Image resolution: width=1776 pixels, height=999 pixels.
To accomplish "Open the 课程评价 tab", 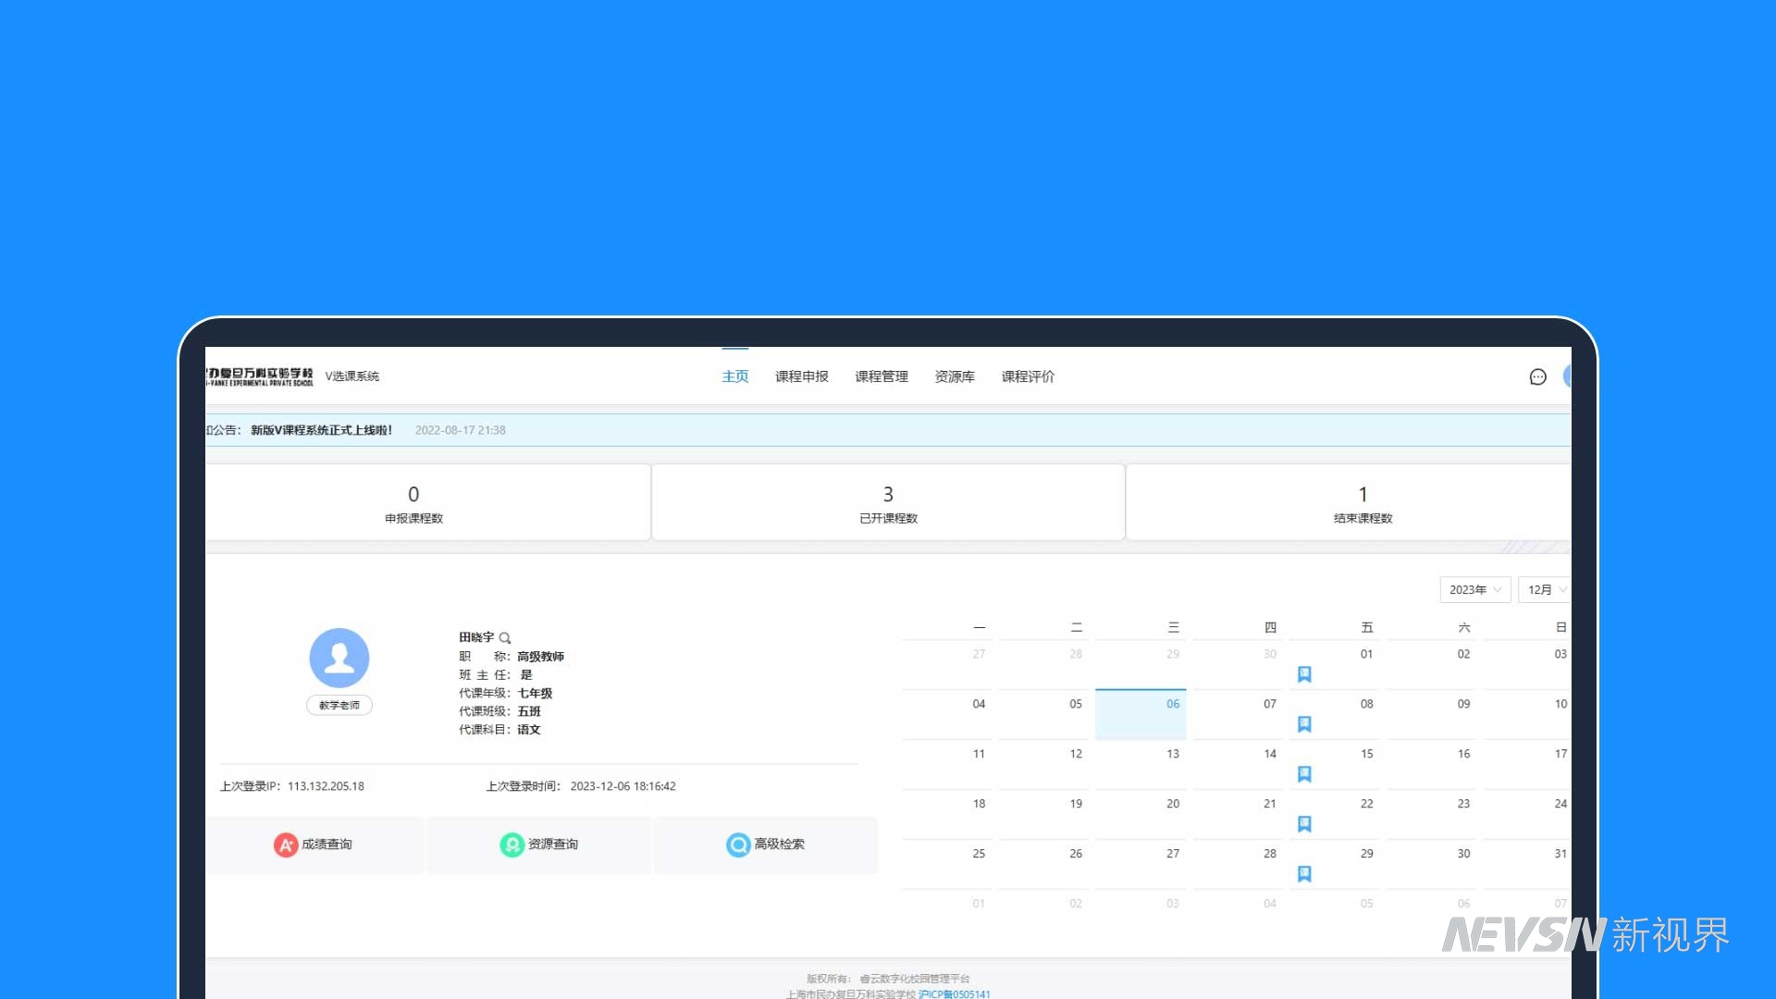I will pos(1027,376).
